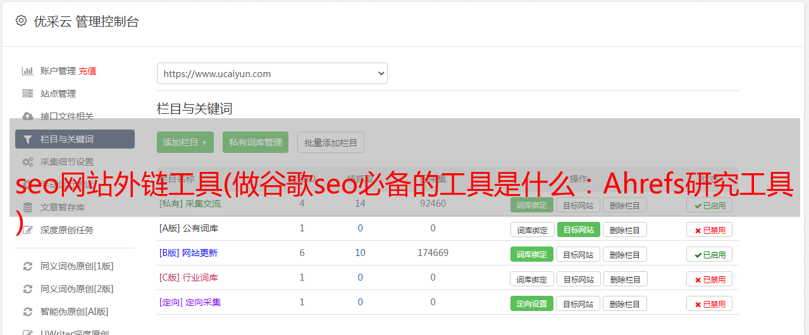Click the 92460 collected count cell

433,204
